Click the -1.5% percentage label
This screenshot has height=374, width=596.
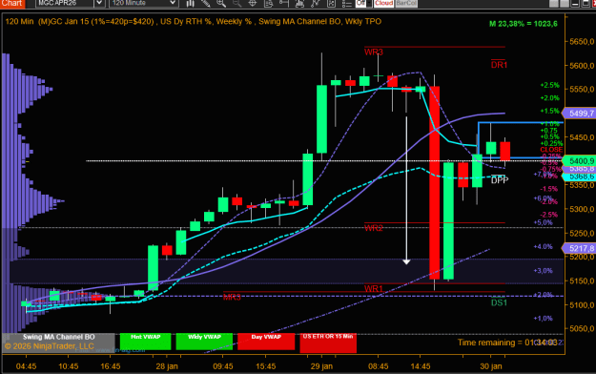point(549,189)
